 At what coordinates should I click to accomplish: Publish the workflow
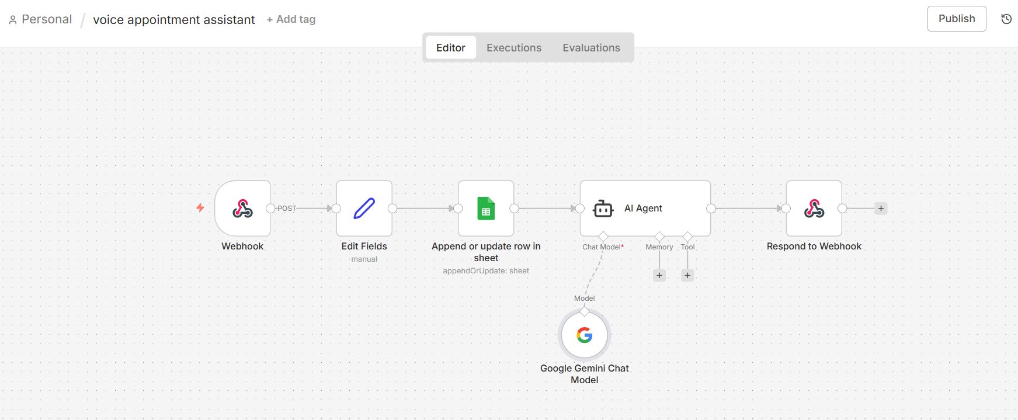coord(957,19)
